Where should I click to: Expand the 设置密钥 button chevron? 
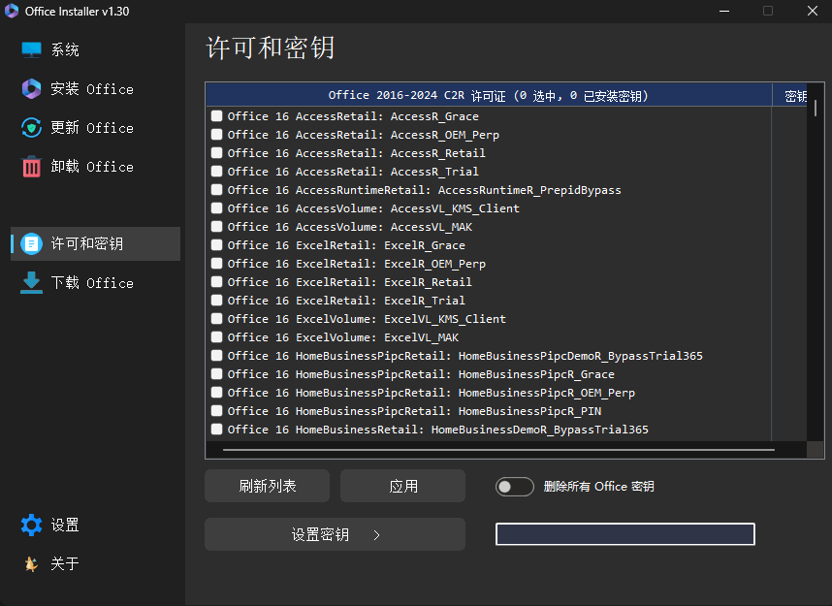click(x=376, y=534)
